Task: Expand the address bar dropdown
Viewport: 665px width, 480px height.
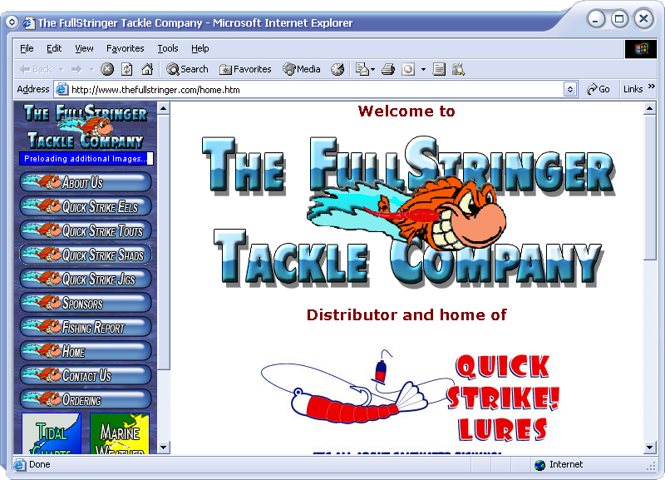Action: (x=570, y=90)
